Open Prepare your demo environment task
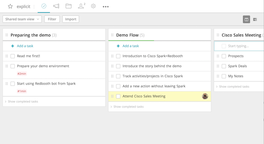Image resolution: width=264 pixels, height=144 pixels. (x=43, y=66)
